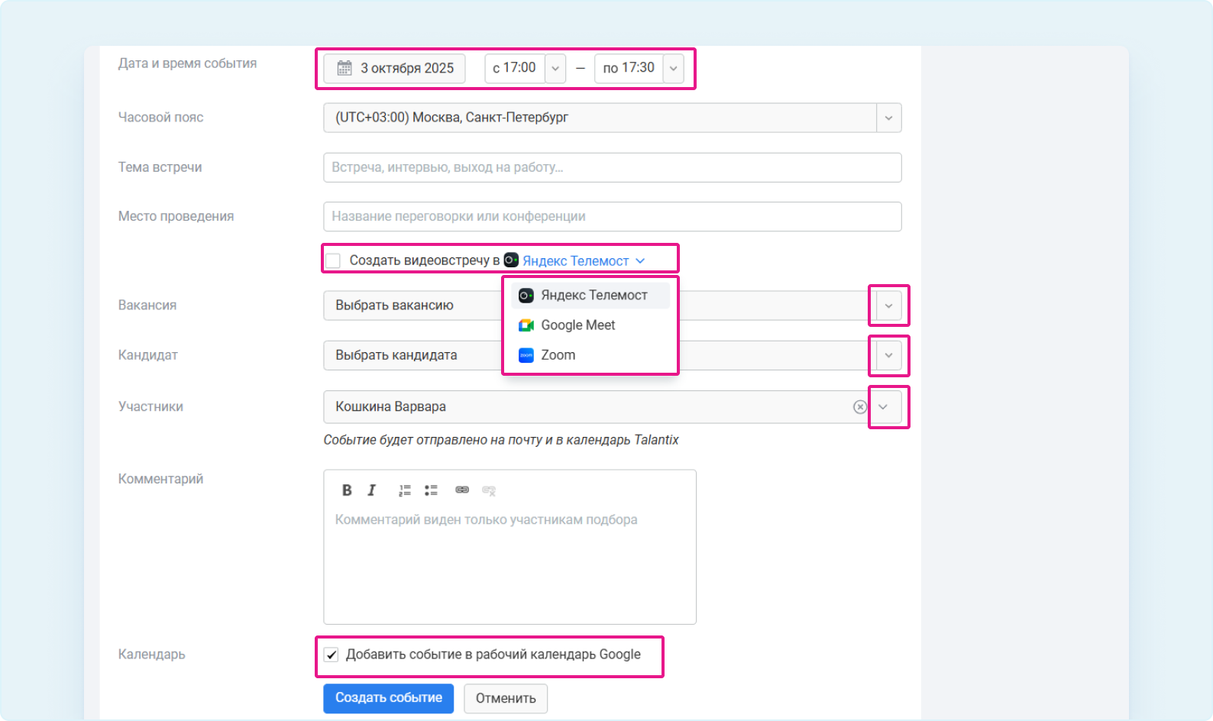Image resolution: width=1213 pixels, height=721 pixels.
Task: Insert a numbered list in comment
Action: [x=405, y=490]
